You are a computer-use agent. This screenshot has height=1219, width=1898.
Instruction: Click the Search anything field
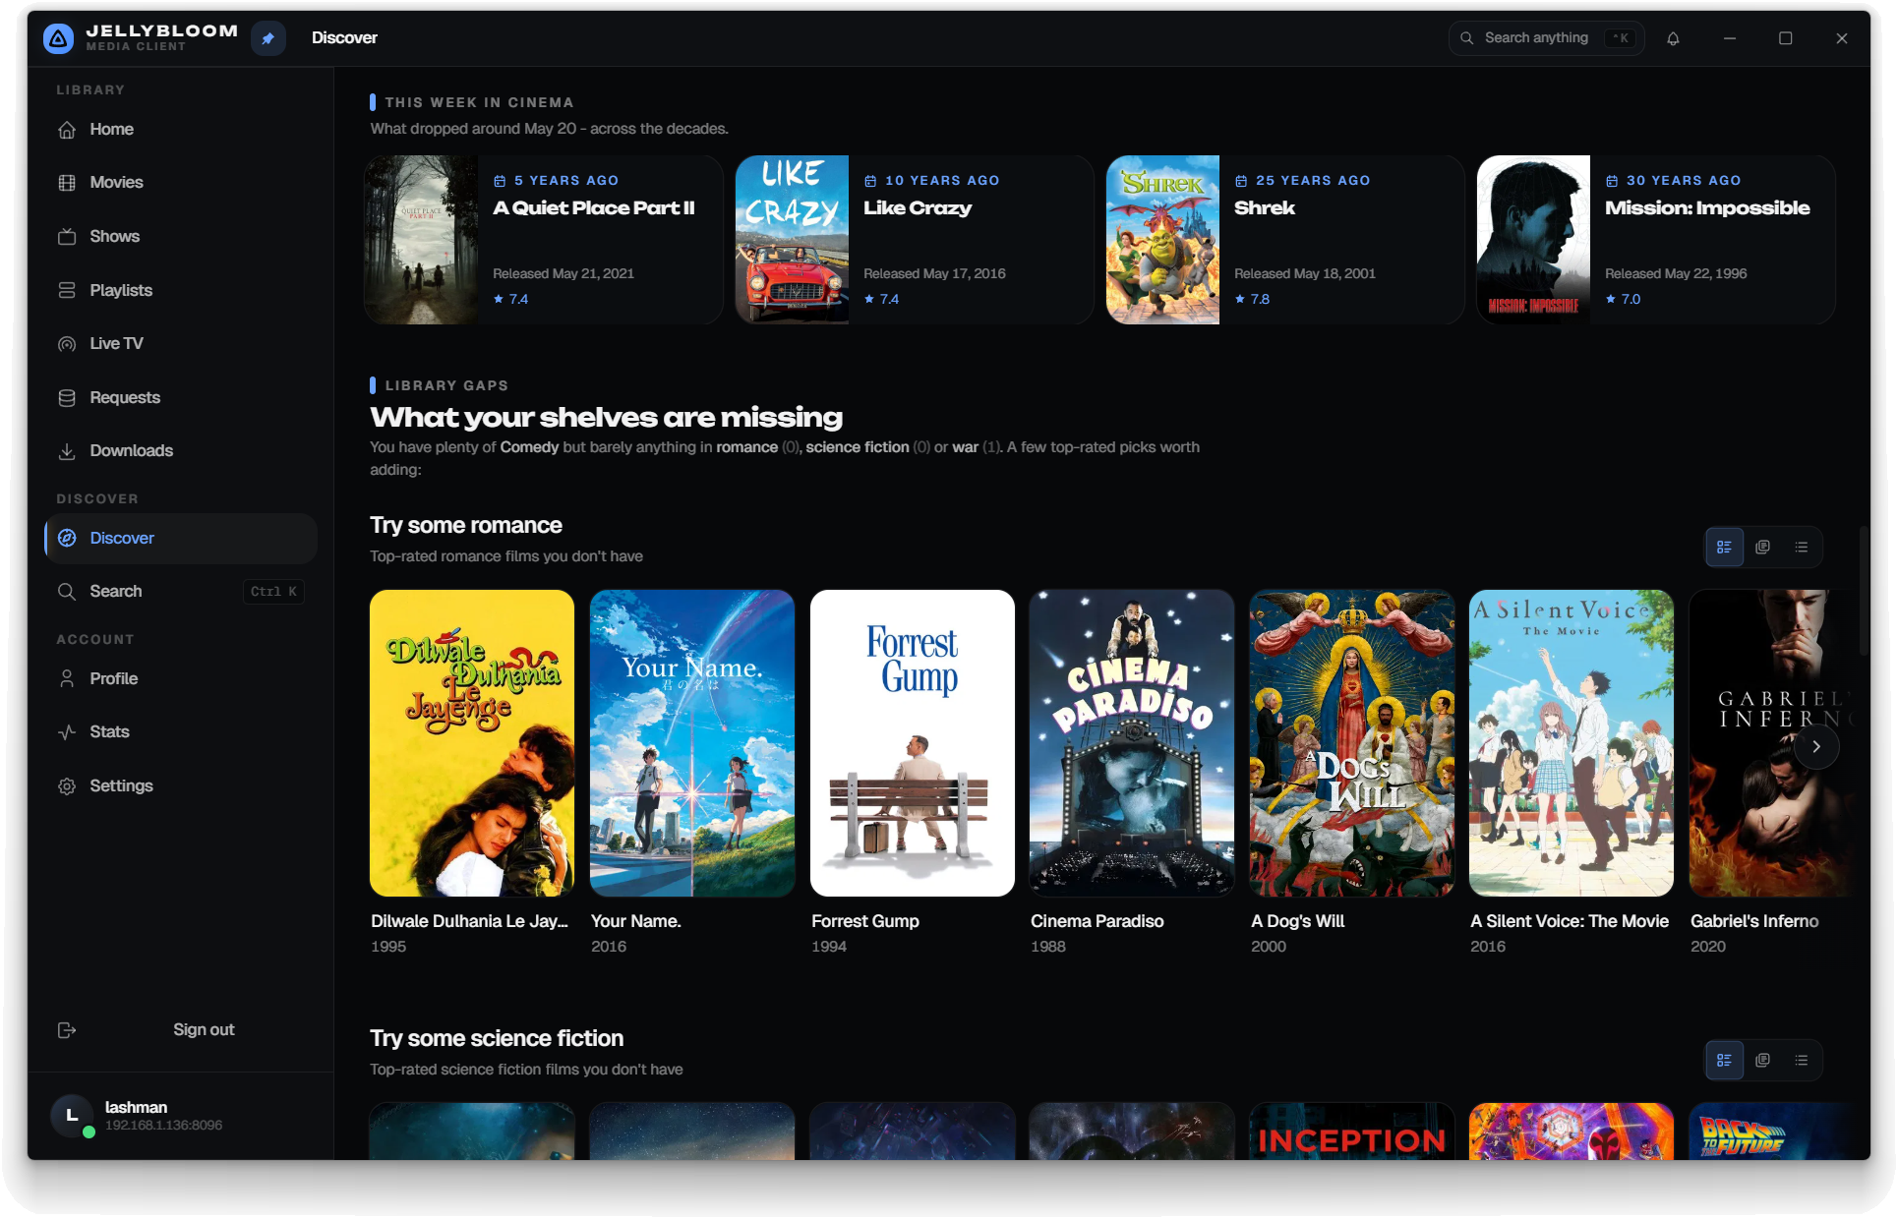(x=1546, y=38)
